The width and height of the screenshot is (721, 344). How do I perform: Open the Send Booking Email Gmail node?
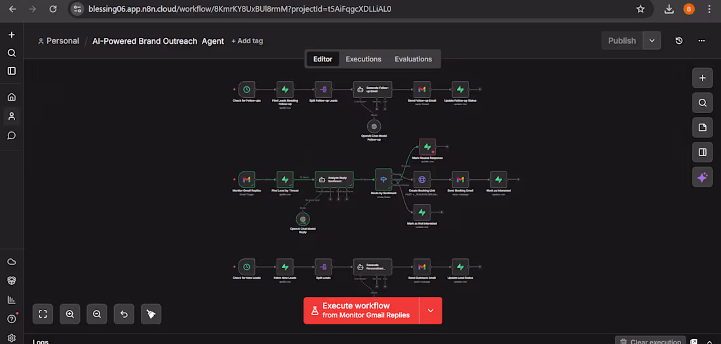[x=460, y=179]
